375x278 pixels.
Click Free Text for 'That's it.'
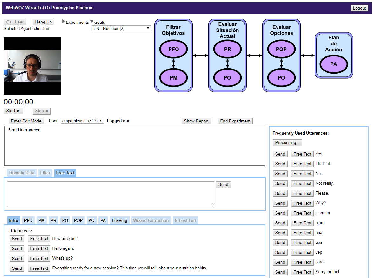[302, 164]
